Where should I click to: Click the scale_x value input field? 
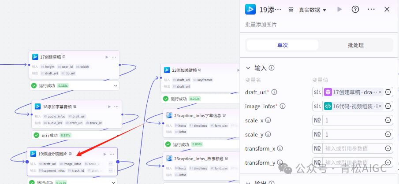coord(353,120)
